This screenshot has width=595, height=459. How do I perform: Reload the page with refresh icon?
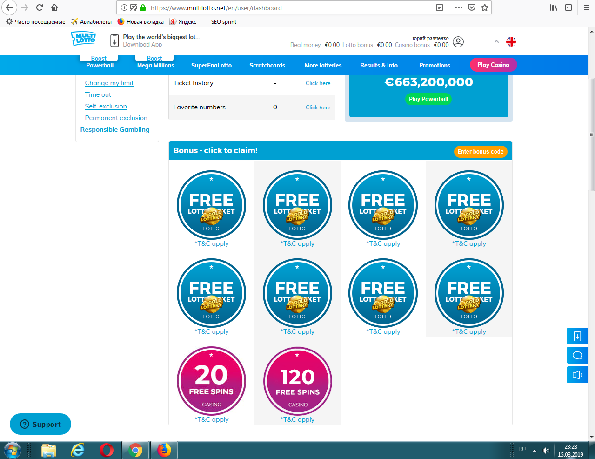(40, 7)
